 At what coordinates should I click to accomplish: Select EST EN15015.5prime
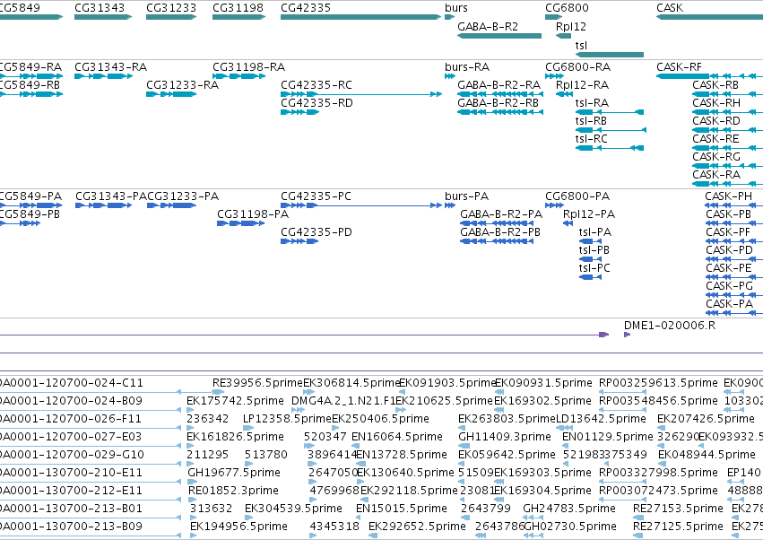402,509
